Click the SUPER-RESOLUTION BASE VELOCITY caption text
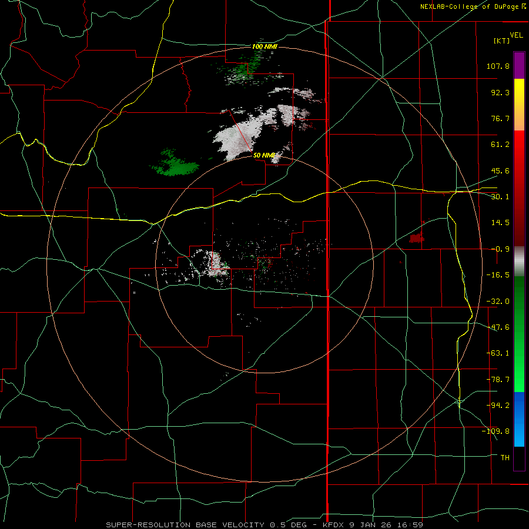This screenshot has height=529, width=529. pyautogui.click(x=185, y=525)
